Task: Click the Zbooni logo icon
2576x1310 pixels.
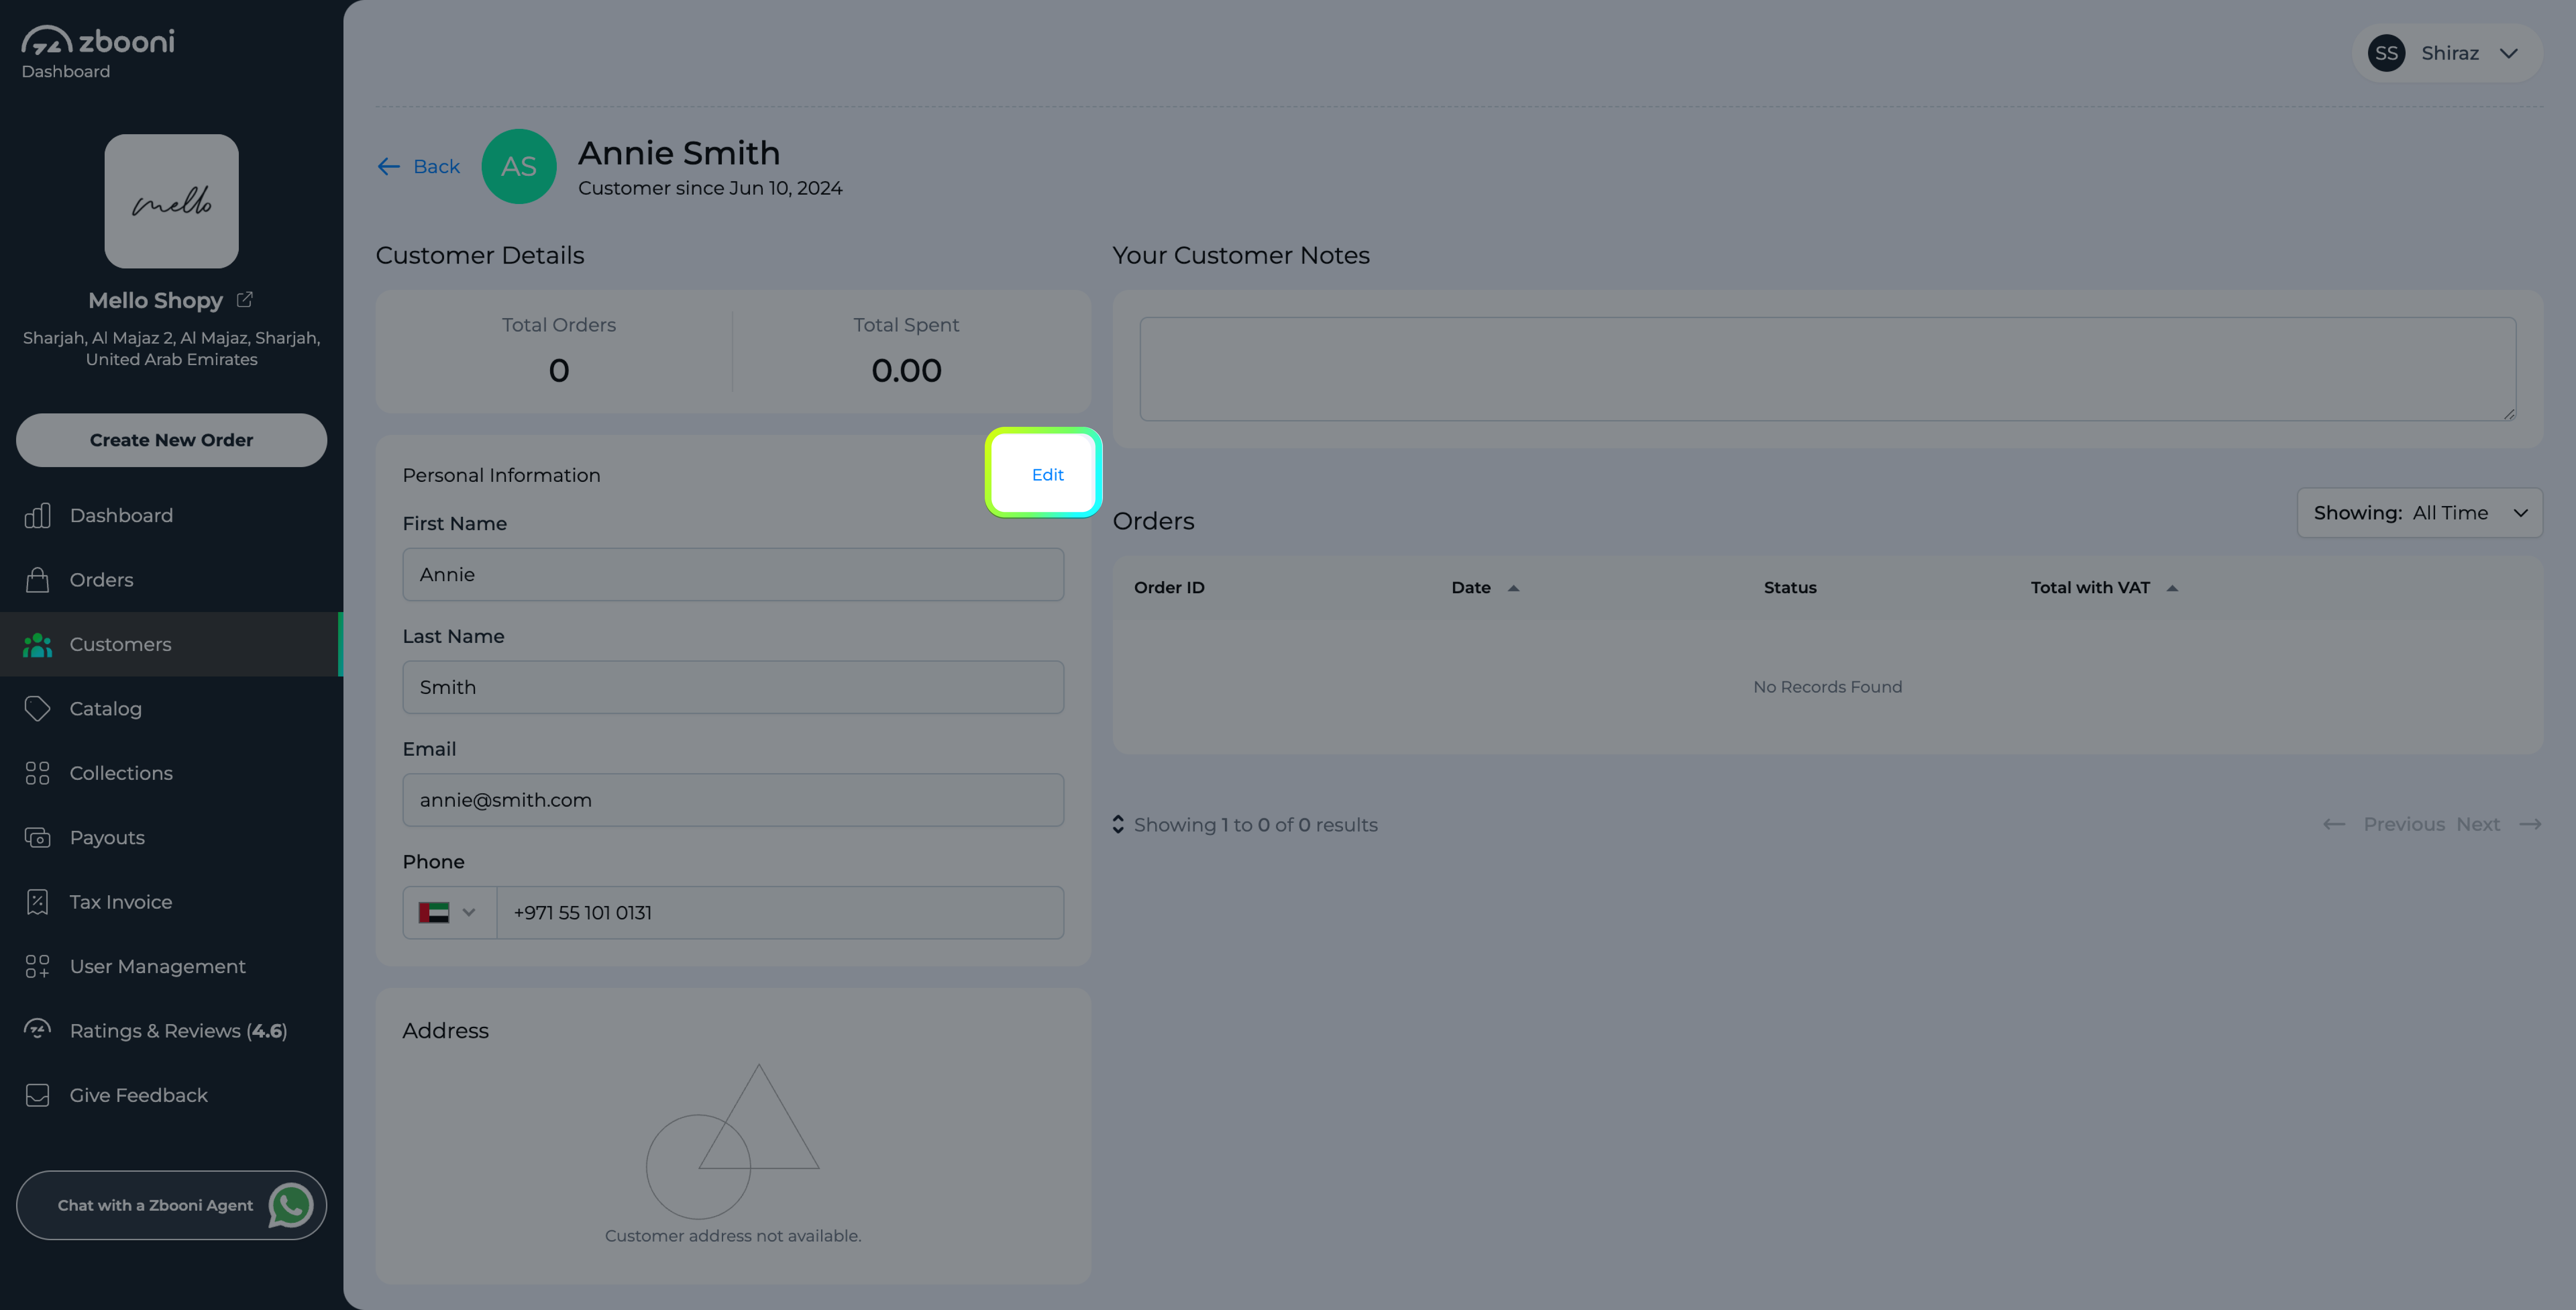Action: [46, 40]
